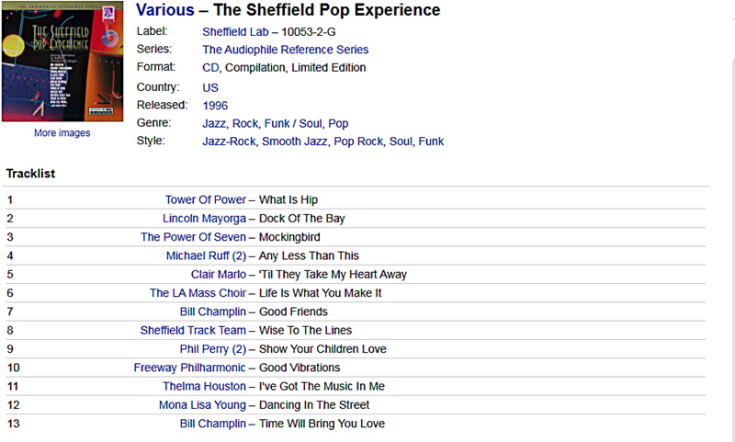Open the Sheffield Lab label link

click(235, 32)
